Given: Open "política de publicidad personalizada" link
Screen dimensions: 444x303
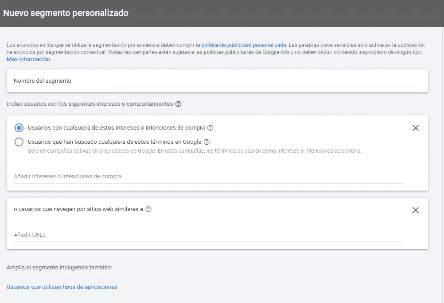Looking at the screenshot, I should (244, 45).
